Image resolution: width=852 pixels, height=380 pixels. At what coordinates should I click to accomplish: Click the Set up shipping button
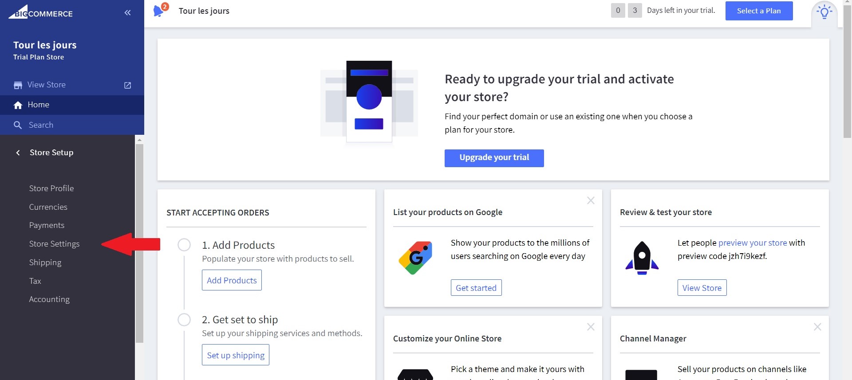pos(235,355)
